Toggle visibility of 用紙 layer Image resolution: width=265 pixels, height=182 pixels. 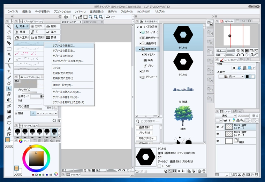click(218, 141)
